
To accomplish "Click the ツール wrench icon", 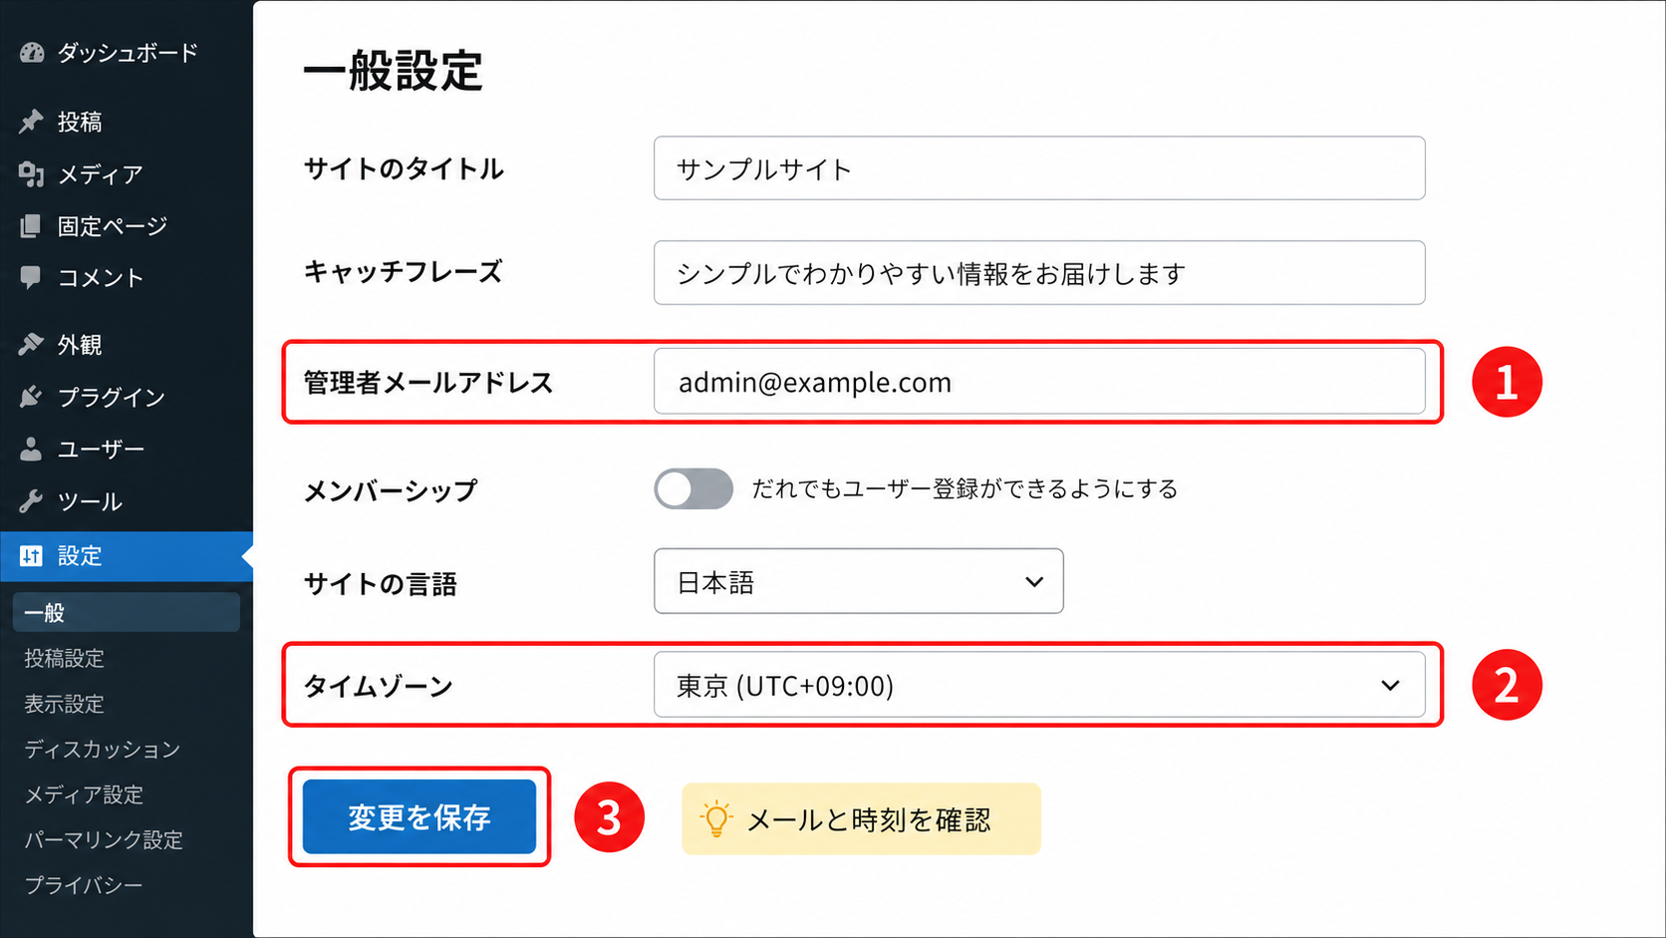I will click(x=32, y=501).
